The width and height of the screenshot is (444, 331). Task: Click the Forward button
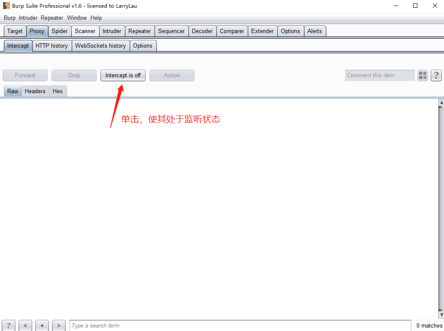point(25,76)
